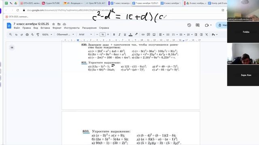The image size is (259, 145).
Task: Open zoom 100% dropdown
Action: tap(47, 35)
